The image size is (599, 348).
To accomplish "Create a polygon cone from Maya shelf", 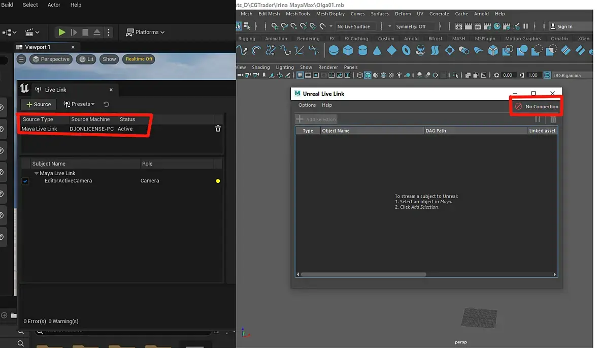I will pos(377,50).
